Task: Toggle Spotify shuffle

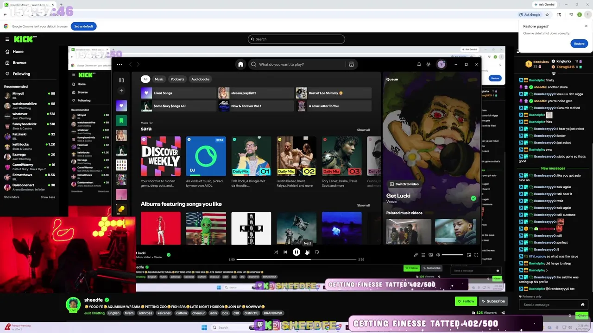Action: coord(276,252)
